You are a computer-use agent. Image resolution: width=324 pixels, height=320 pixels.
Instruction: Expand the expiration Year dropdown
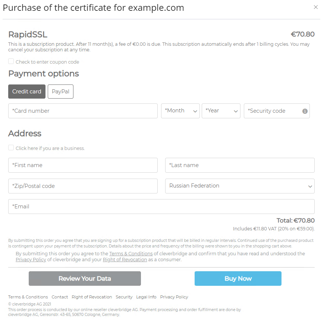tap(221, 111)
